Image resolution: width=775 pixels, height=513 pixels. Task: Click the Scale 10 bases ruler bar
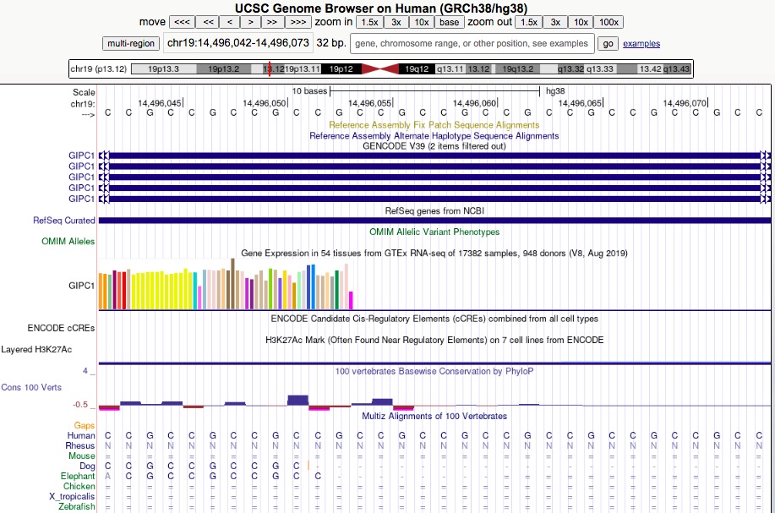(434, 91)
